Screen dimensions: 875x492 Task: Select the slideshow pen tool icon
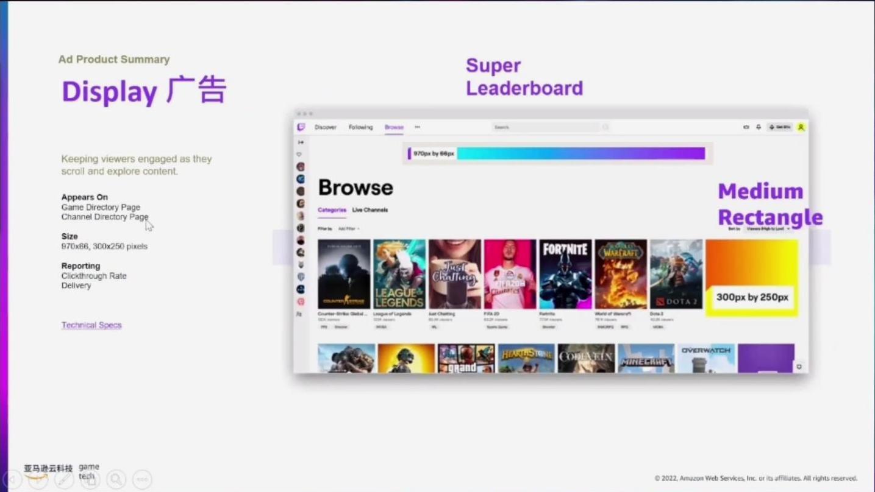(64, 480)
